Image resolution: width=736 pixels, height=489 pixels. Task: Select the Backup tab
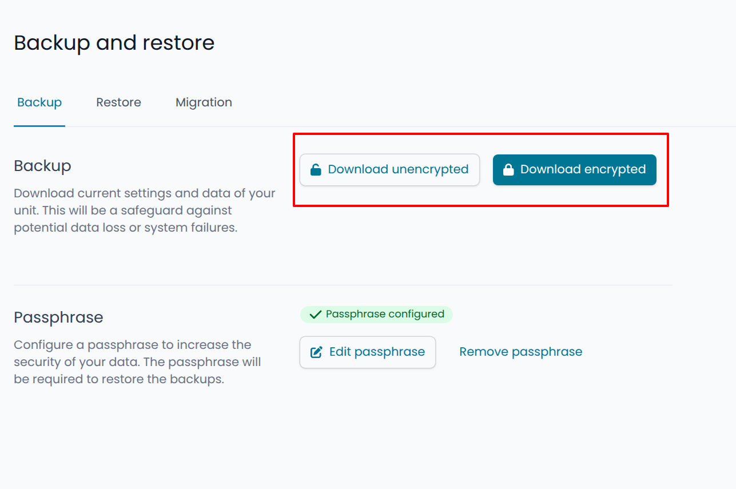click(39, 102)
